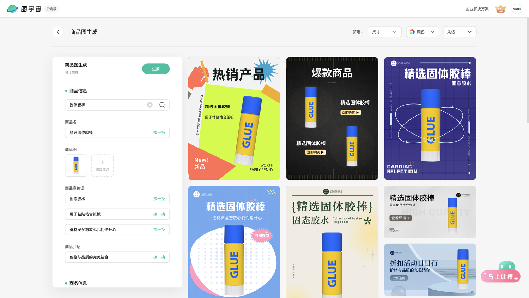Open the 尺寸 filter dropdown
The width and height of the screenshot is (529, 298).
pos(385,32)
